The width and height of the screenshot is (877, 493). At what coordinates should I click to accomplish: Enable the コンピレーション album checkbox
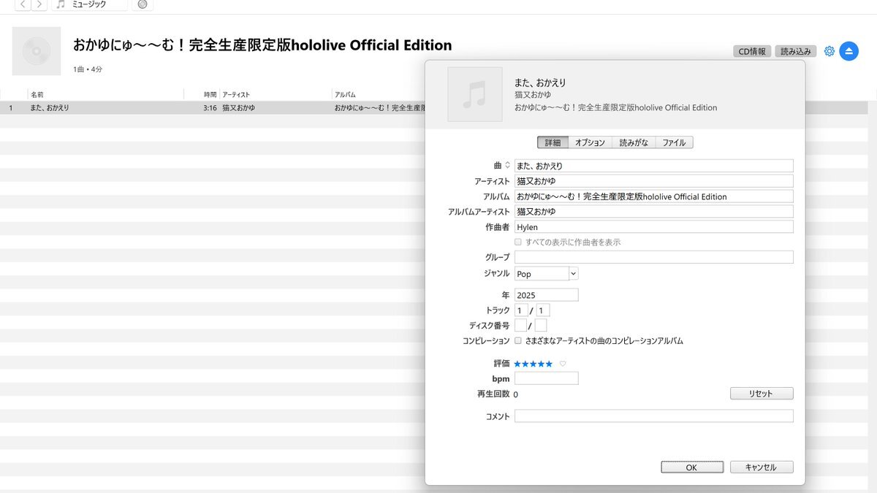(518, 341)
